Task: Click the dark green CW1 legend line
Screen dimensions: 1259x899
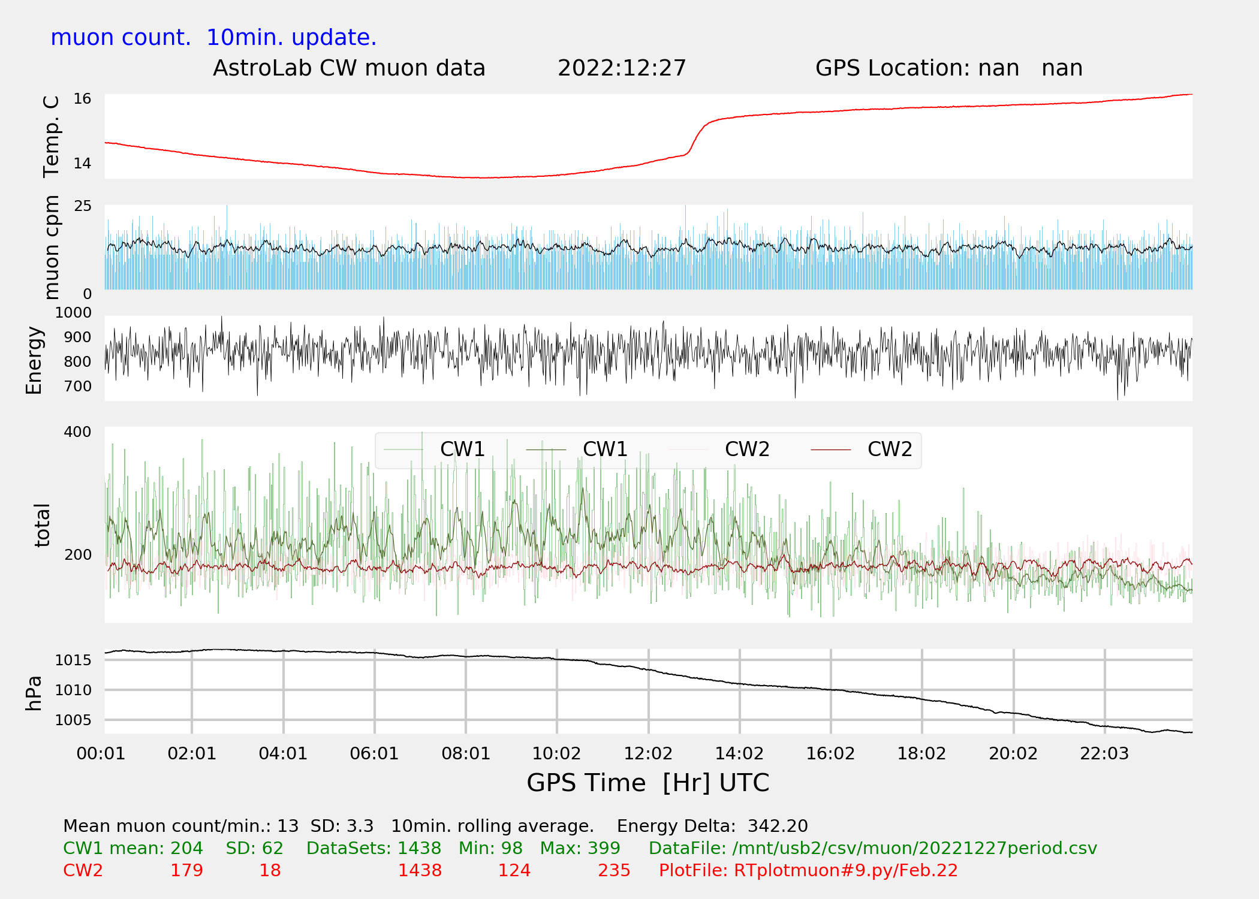Action: 546,450
